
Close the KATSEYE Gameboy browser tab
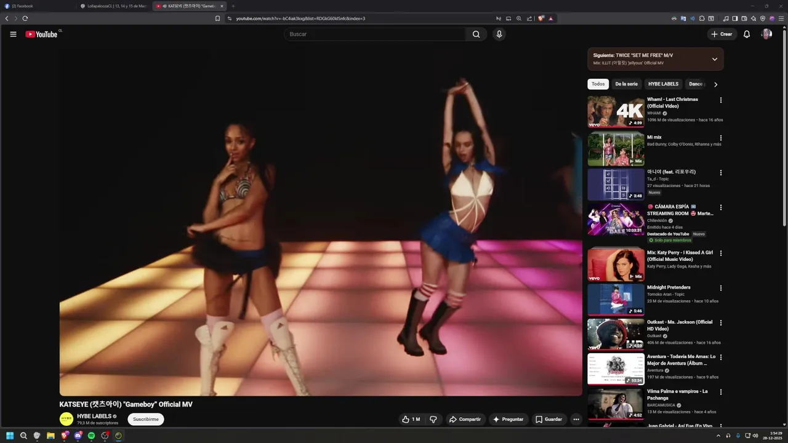(222, 6)
